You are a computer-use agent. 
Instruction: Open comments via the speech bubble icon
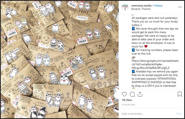coord(132,94)
